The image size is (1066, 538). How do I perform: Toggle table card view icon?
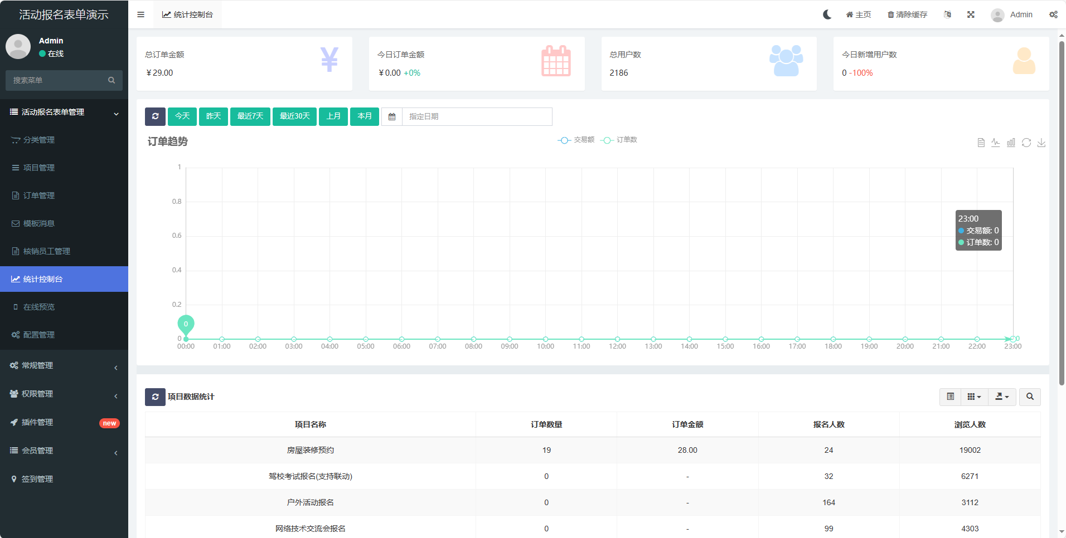click(x=950, y=397)
